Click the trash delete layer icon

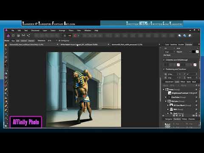point(199,116)
